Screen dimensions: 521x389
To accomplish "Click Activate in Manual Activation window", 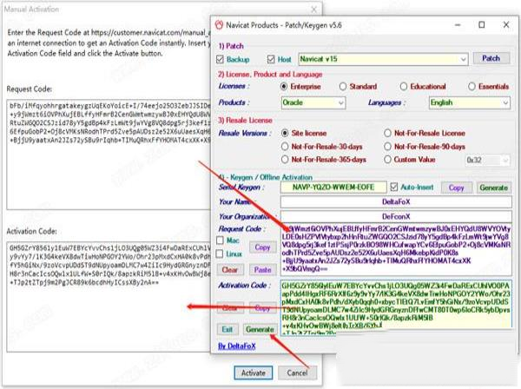I will 254,373.
